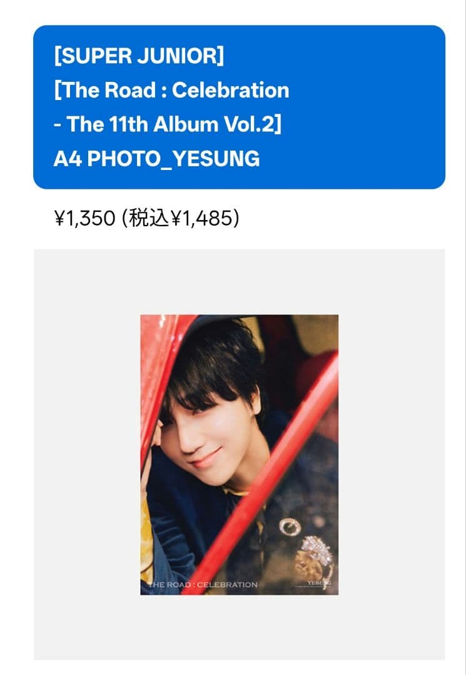Click the ¥1,350 base price
466x675 pixels.
85,218
